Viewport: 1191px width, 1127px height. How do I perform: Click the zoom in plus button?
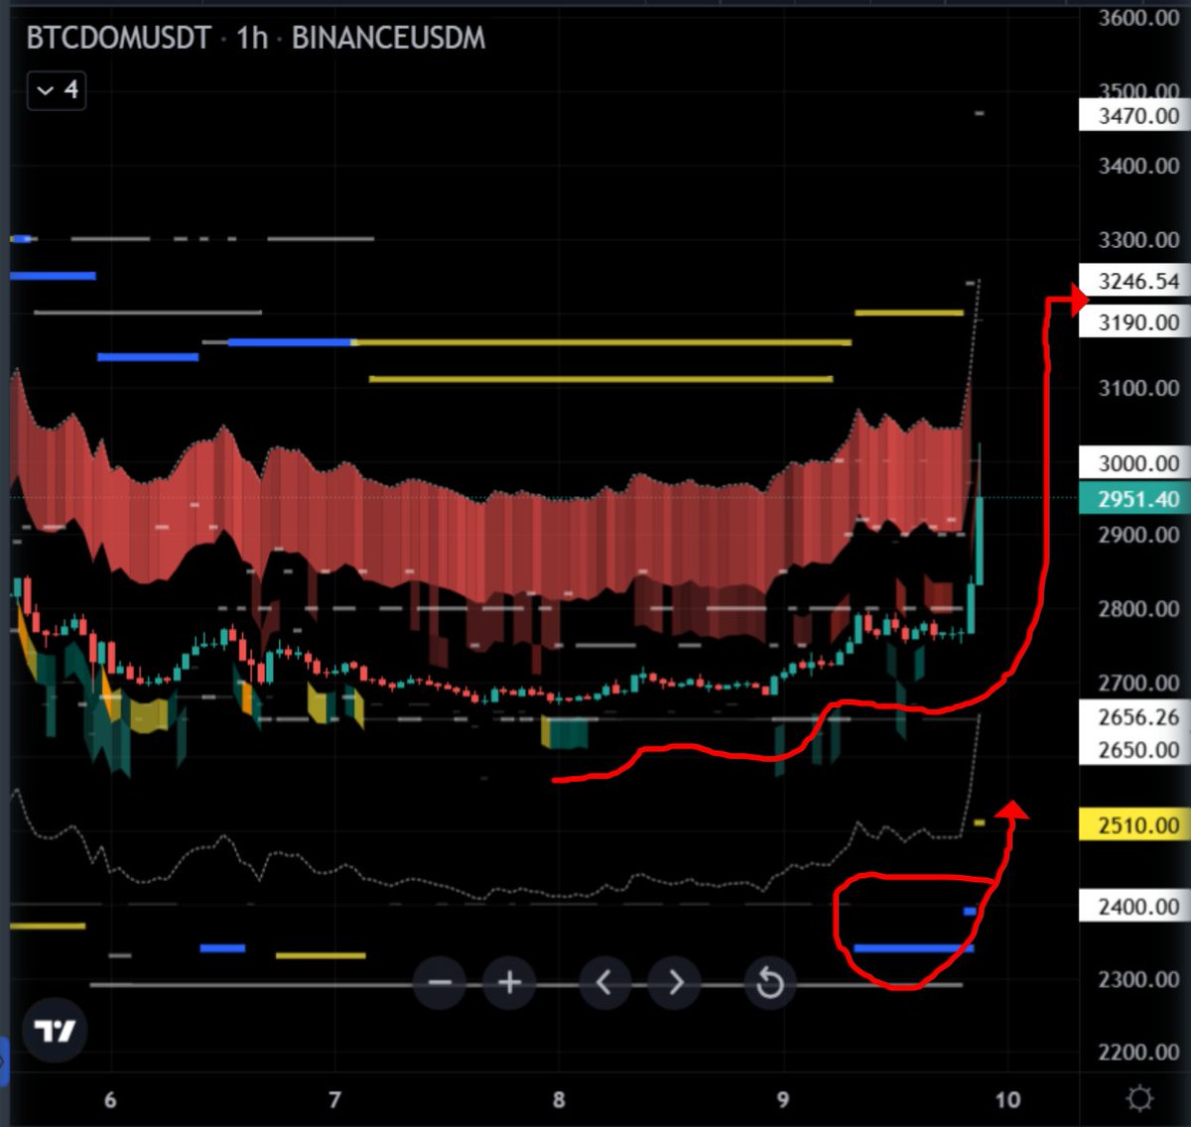point(509,982)
